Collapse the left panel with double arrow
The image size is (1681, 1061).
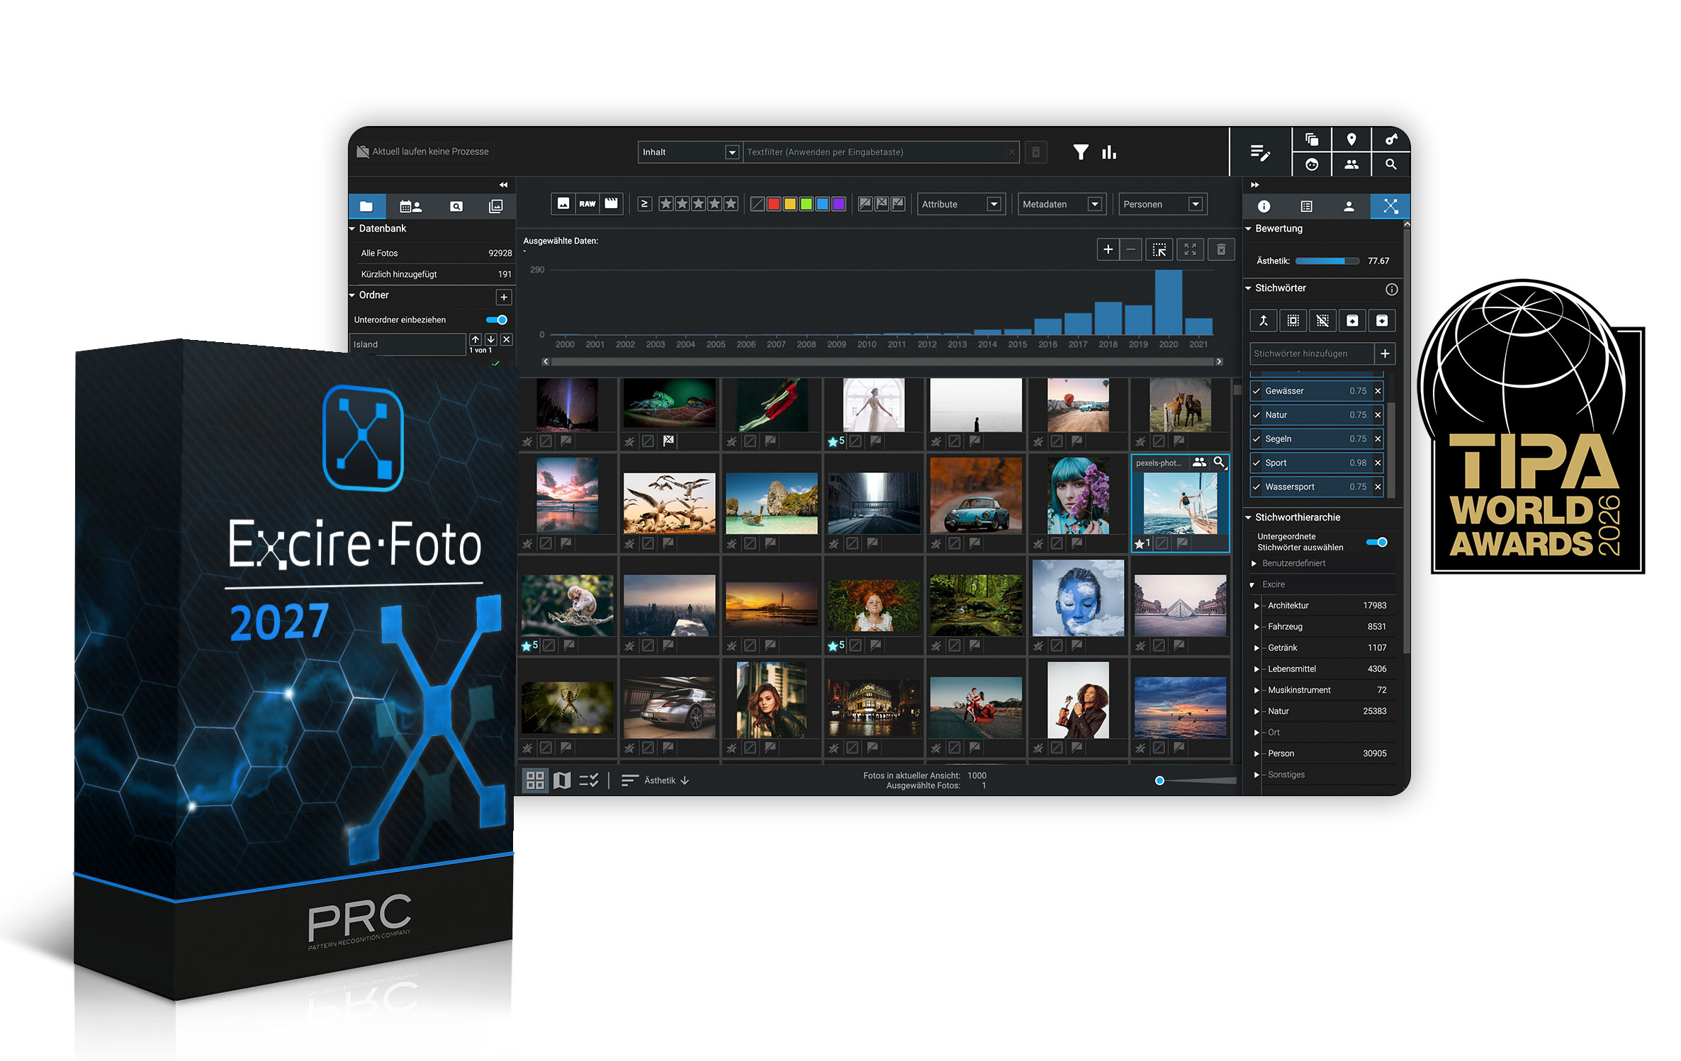pyautogui.click(x=503, y=185)
